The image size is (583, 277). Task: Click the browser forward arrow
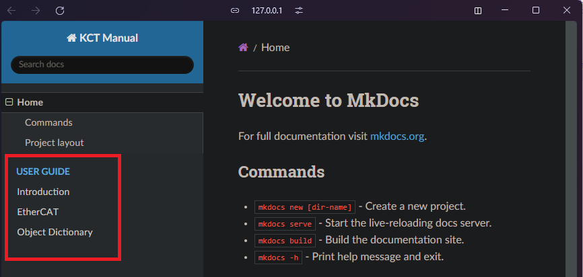(x=36, y=11)
